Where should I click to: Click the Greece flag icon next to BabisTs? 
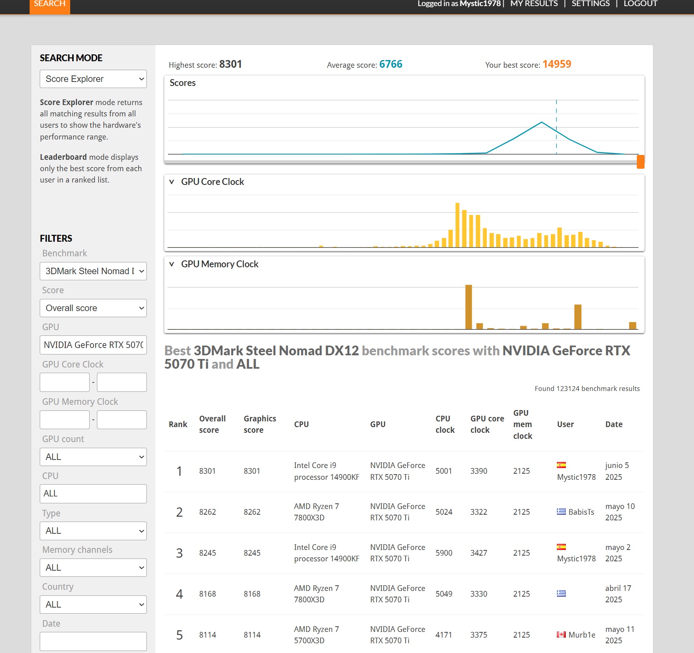pyautogui.click(x=561, y=512)
